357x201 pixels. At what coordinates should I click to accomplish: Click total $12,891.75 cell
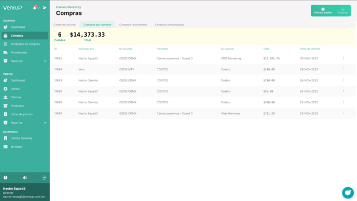tap(271, 58)
